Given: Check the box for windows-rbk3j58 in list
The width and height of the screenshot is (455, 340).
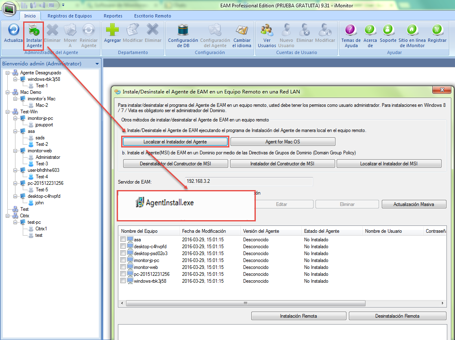Looking at the screenshot, I should tap(123, 281).
